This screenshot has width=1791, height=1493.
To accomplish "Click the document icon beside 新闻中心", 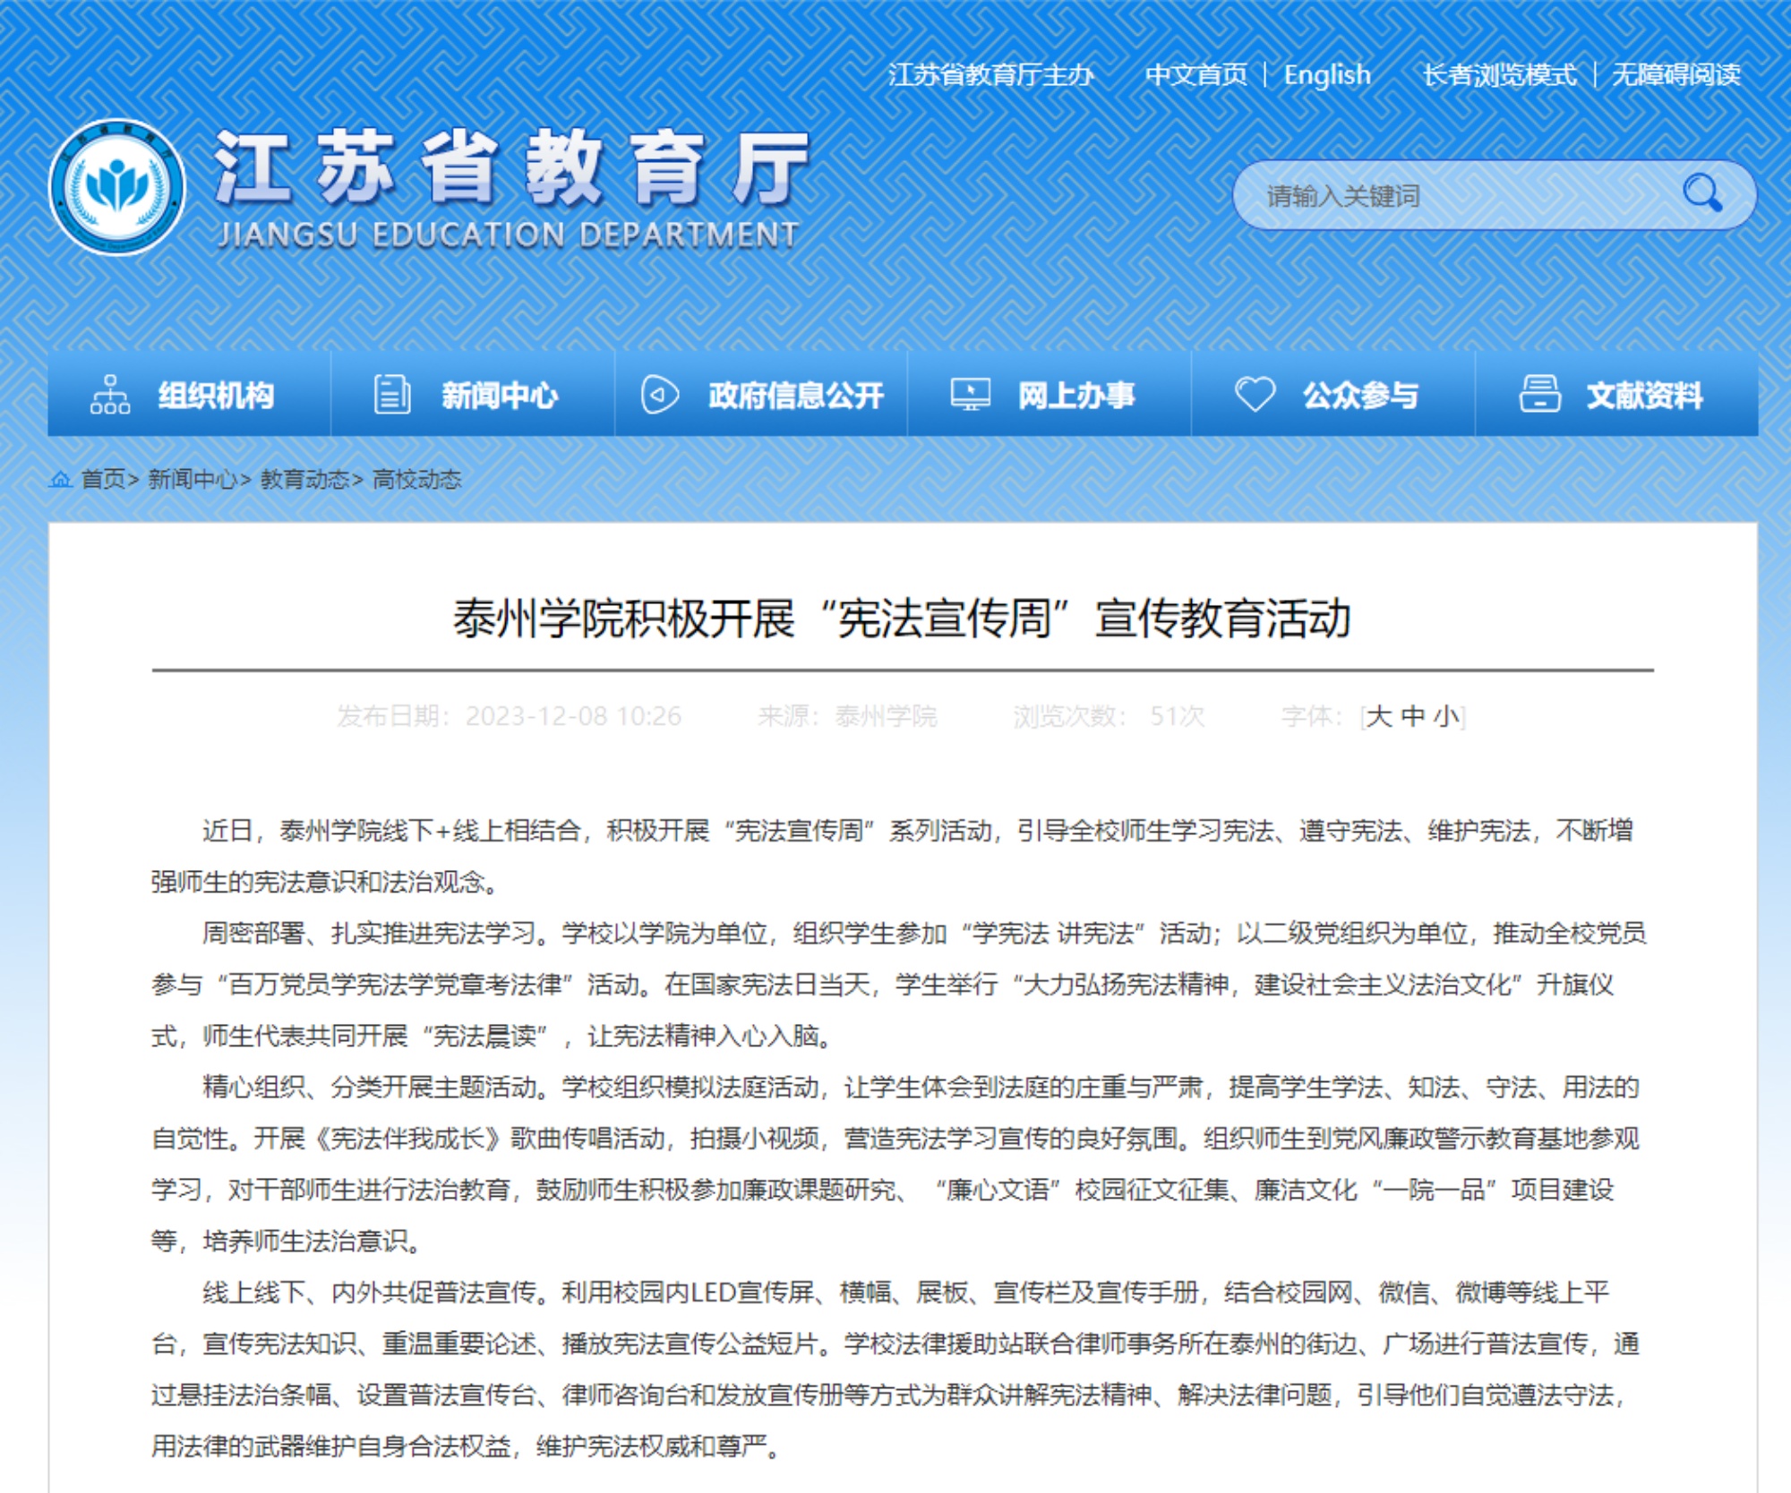I will click(x=392, y=395).
